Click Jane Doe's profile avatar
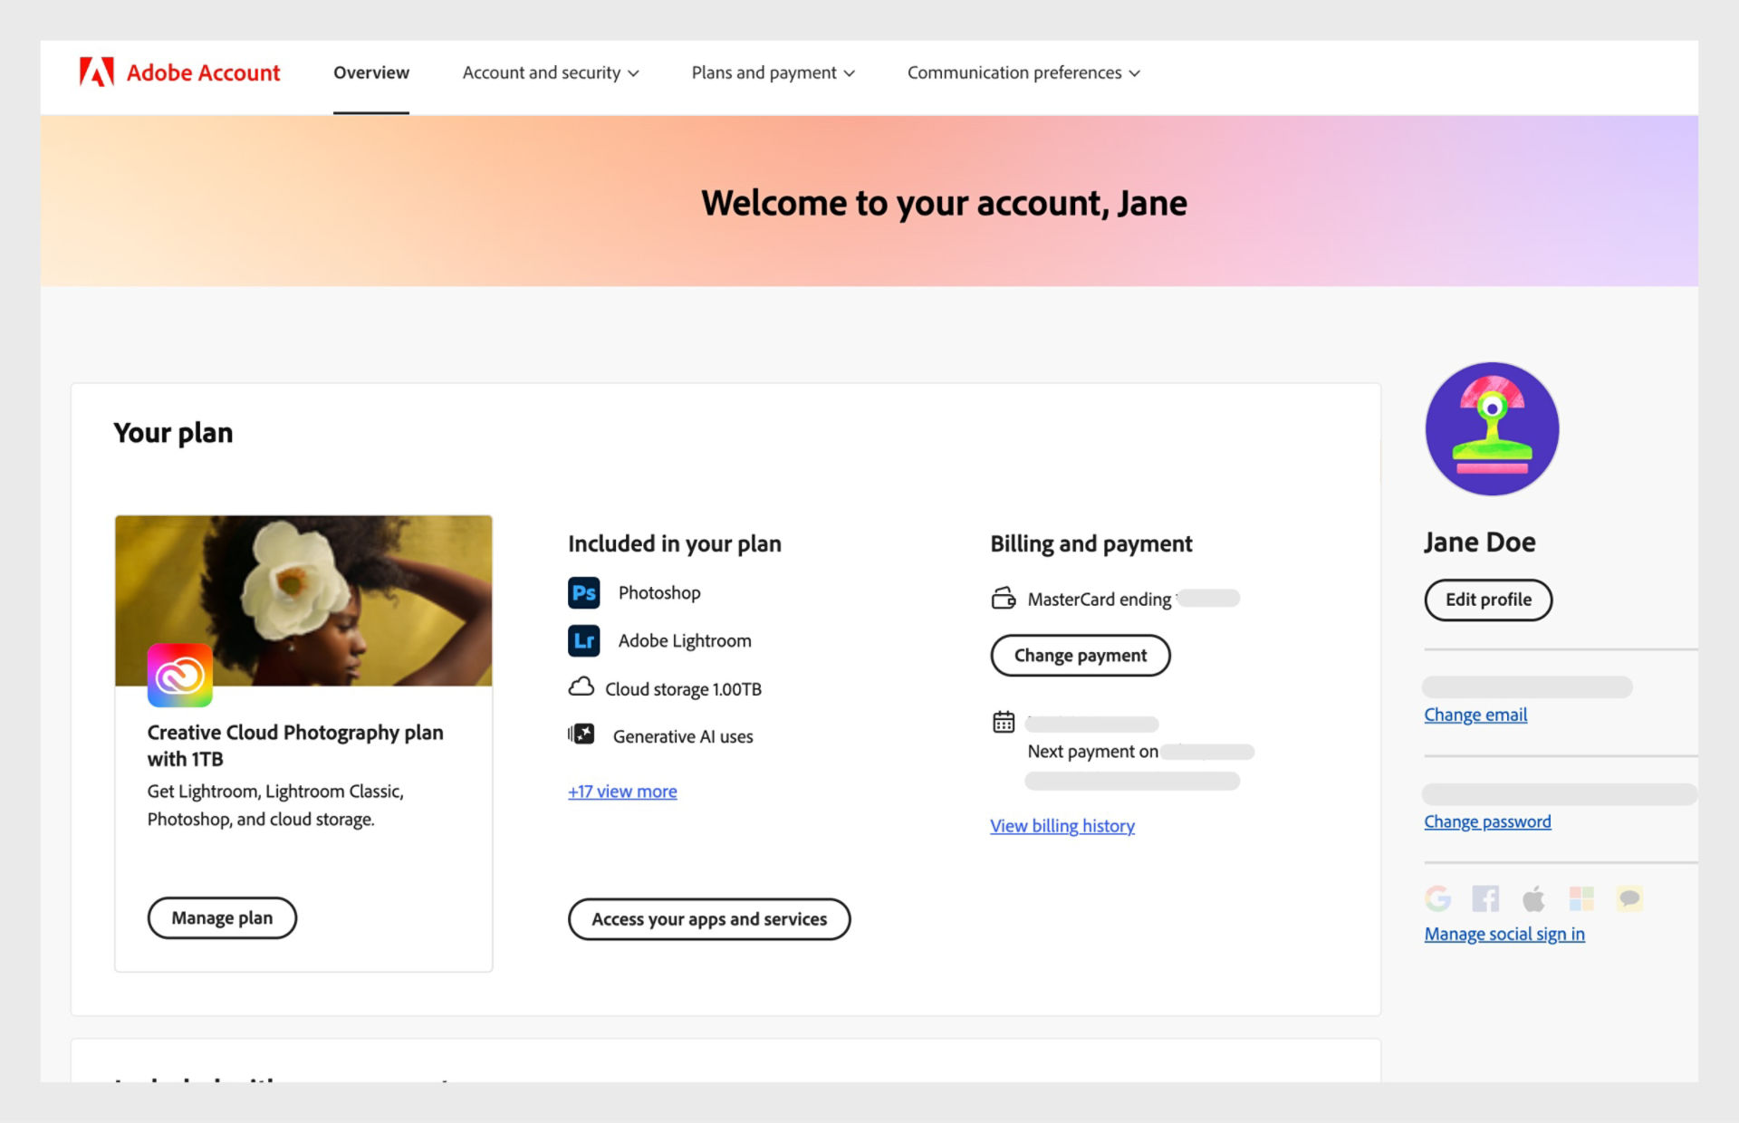The height and width of the screenshot is (1123, 1739). point(1492,429)
